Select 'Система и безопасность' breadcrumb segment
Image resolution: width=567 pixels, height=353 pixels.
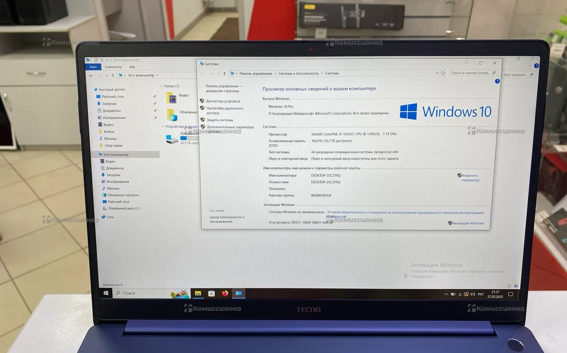(x=299, y=74)
